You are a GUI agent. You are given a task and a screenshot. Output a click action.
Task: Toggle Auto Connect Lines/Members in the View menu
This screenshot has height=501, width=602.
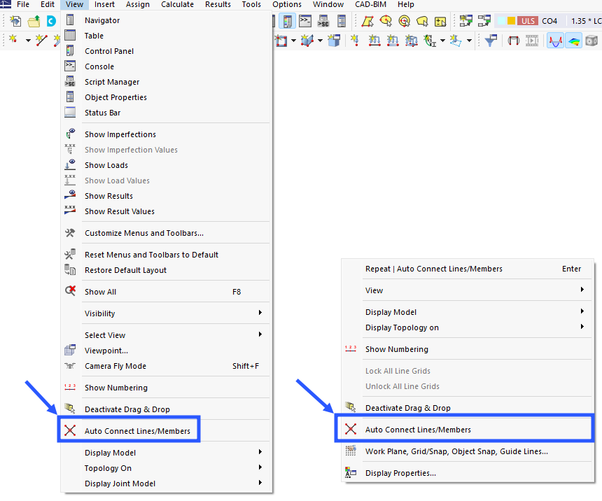pyautogui.click(x=129, y=430)
